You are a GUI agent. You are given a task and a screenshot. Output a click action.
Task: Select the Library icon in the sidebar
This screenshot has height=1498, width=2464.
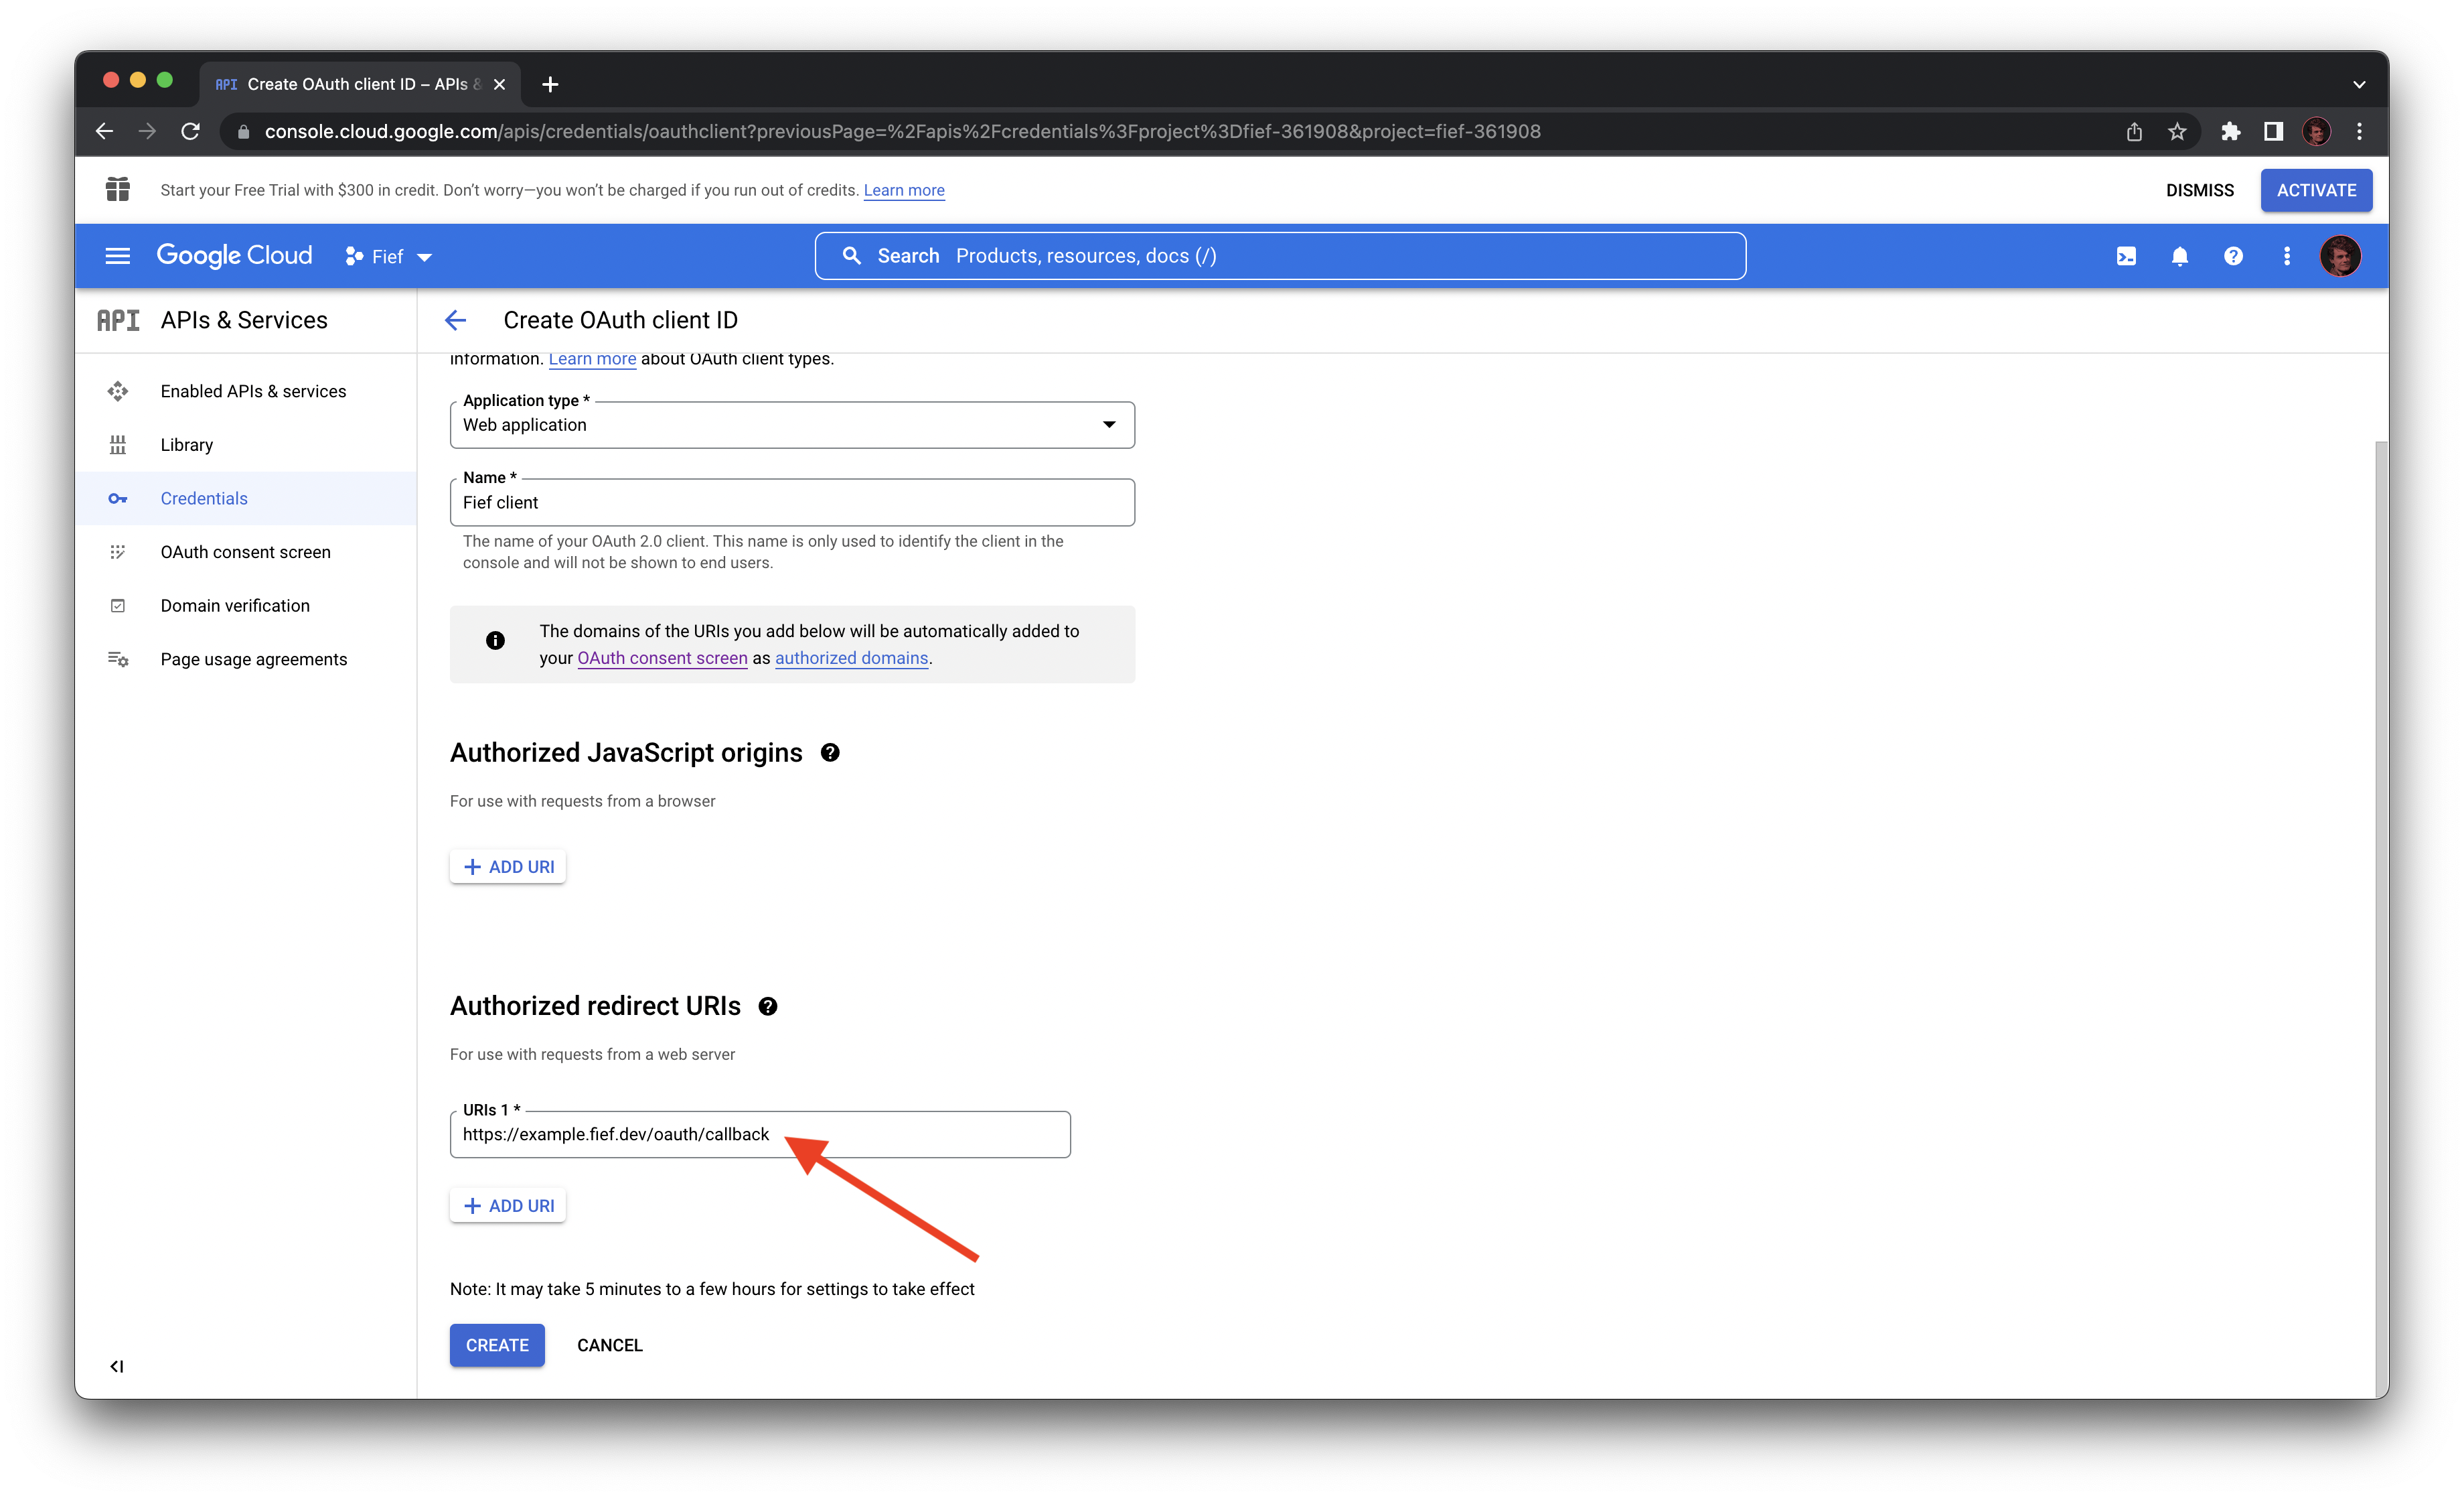coord(118,444)
